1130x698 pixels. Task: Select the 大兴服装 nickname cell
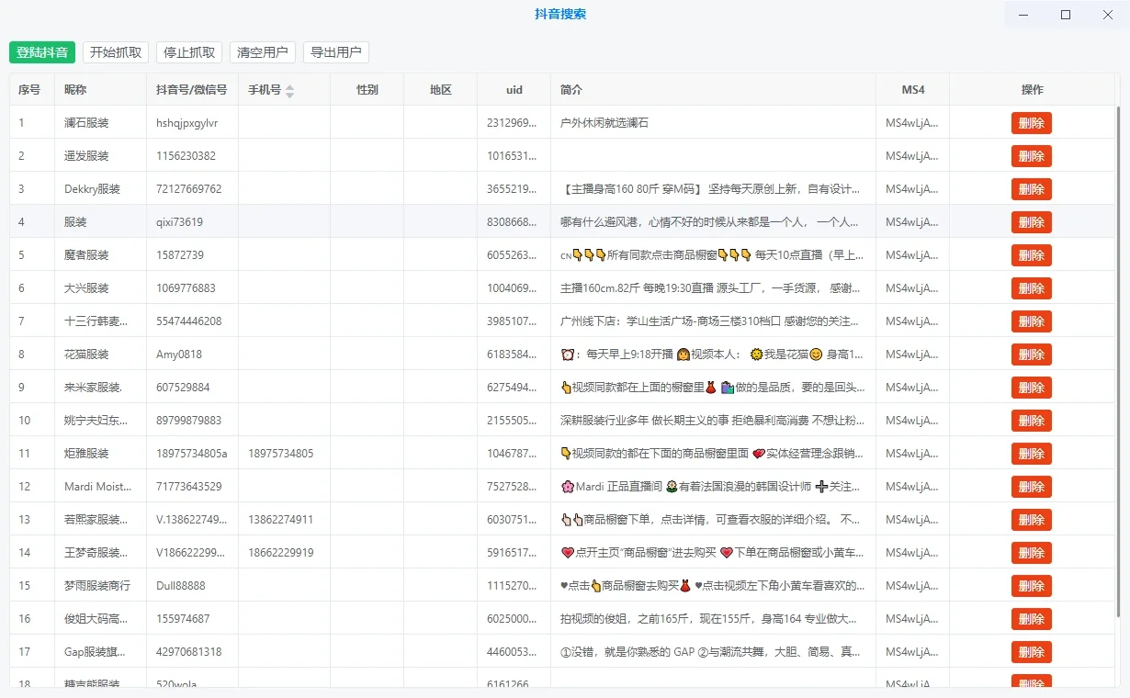[100, 288]
